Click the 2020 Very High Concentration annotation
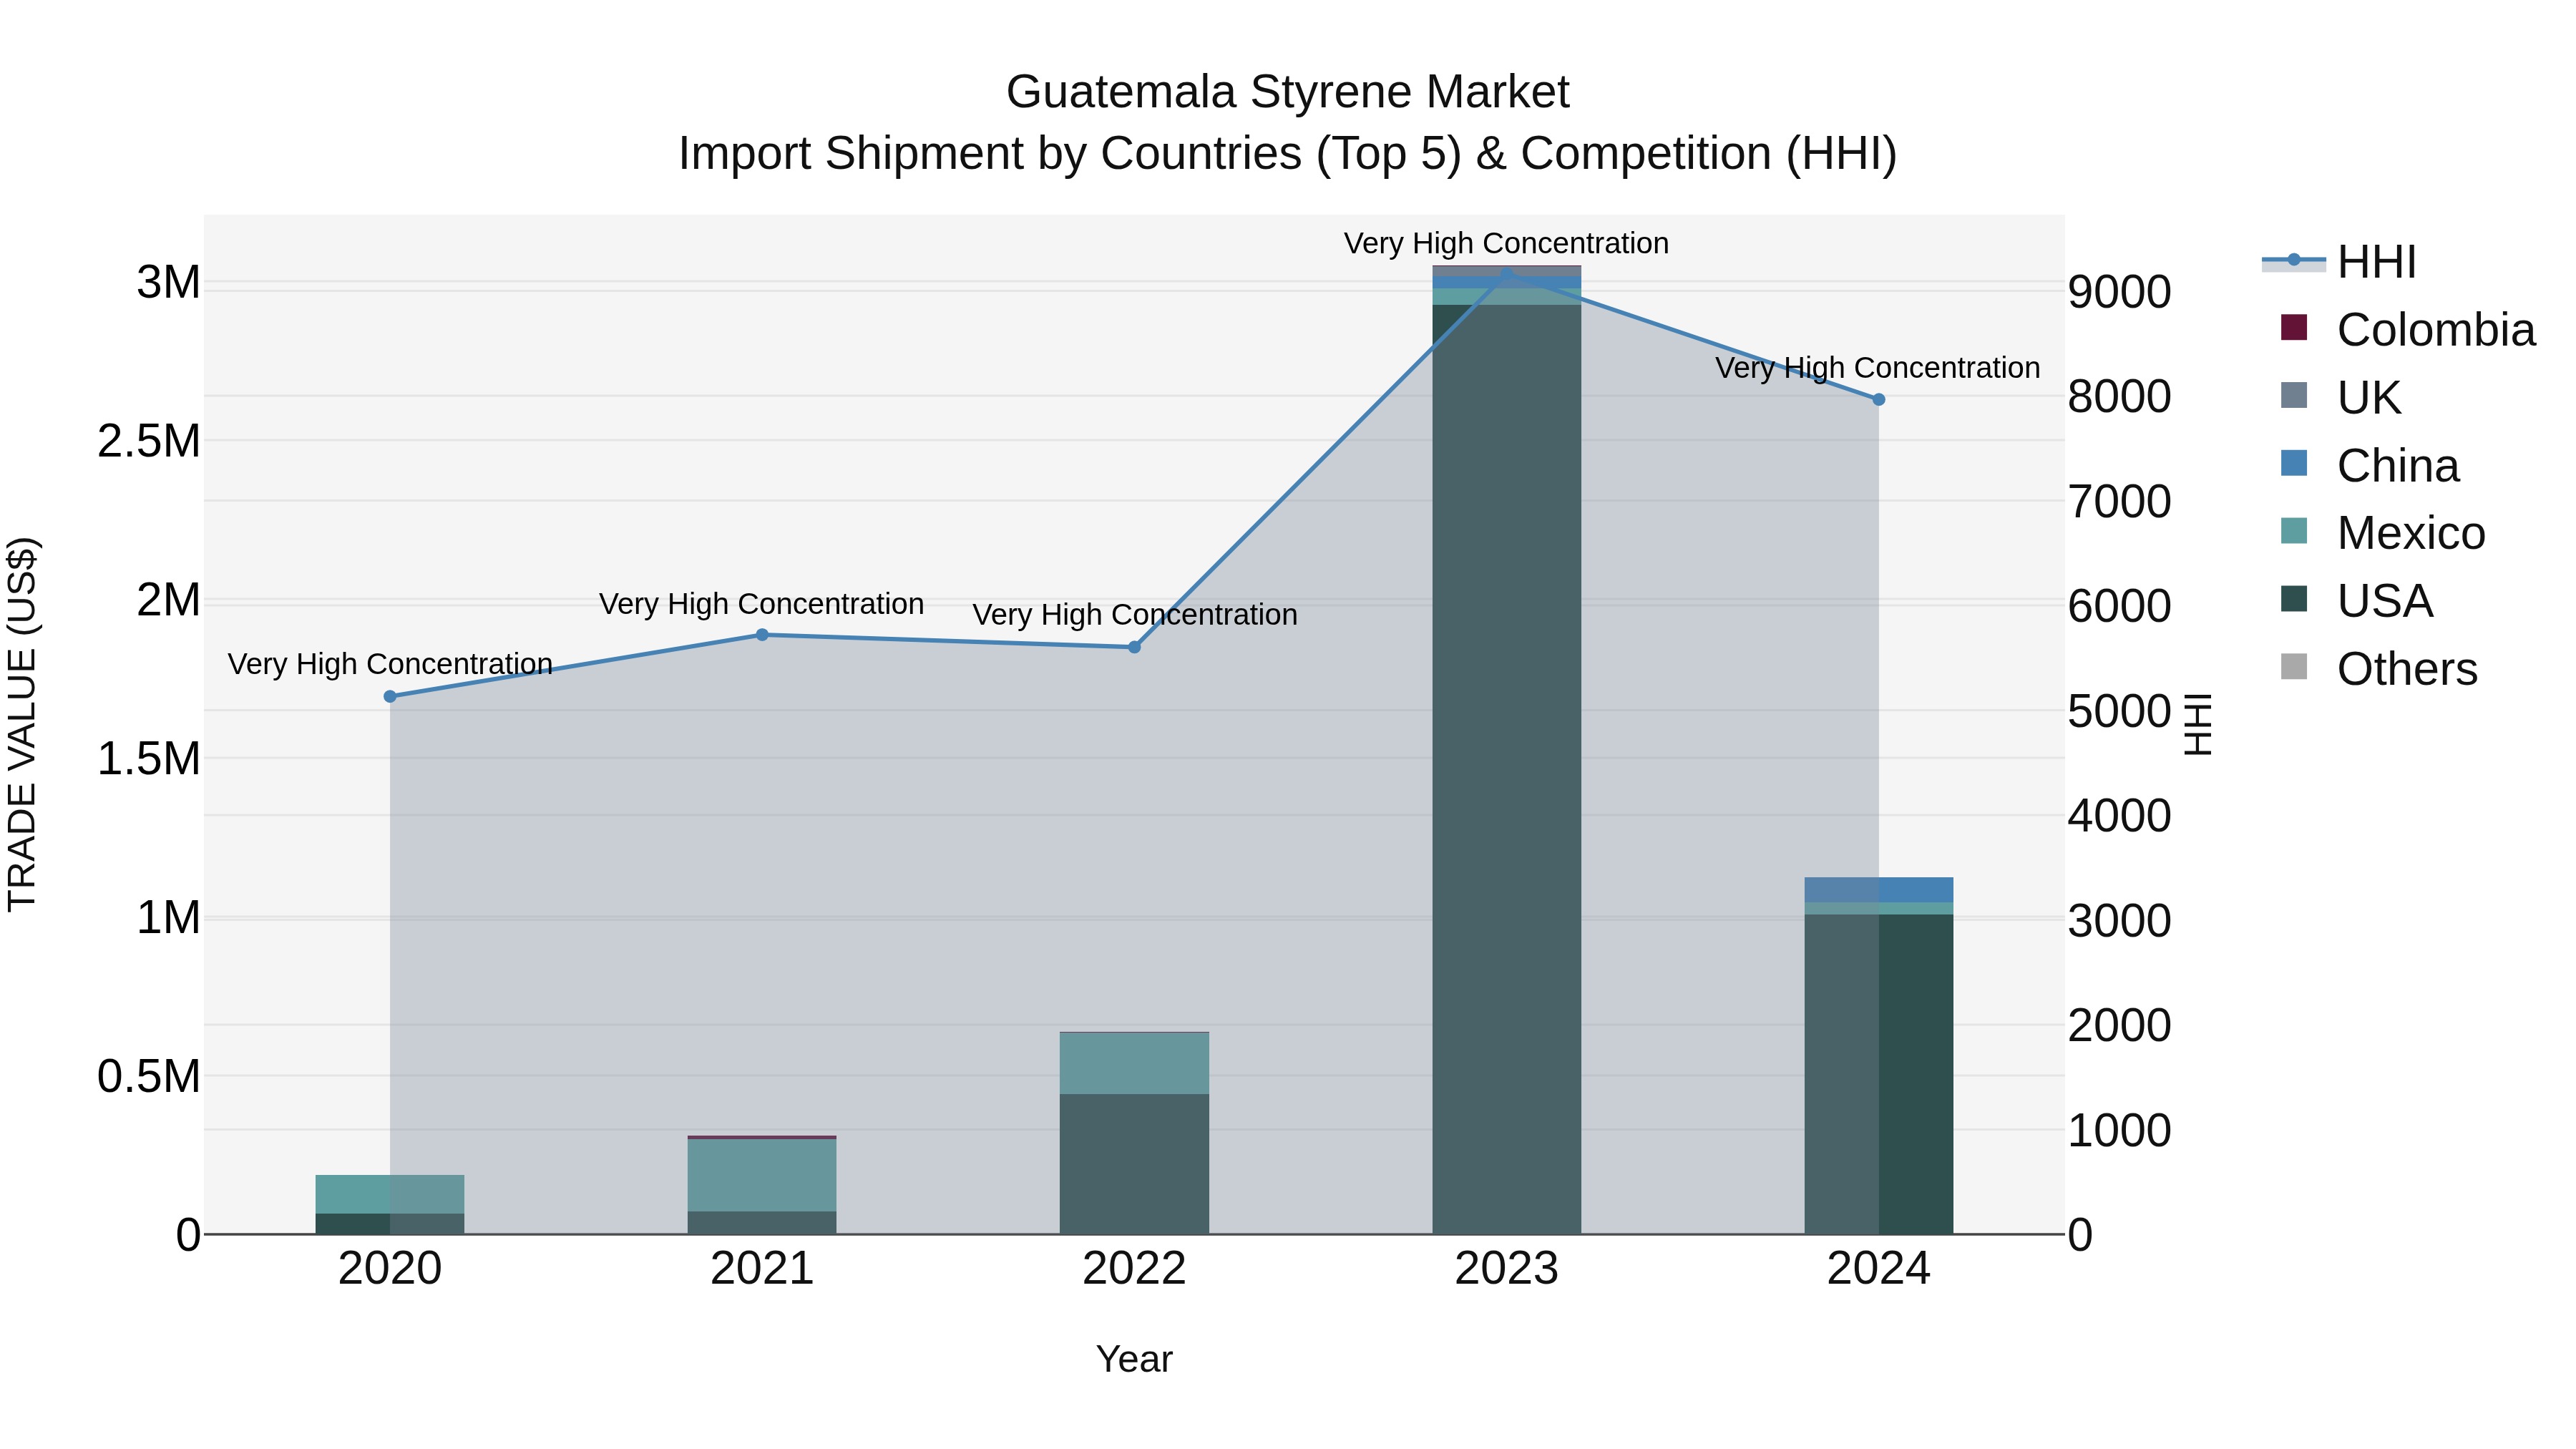This screenshot has height=1449, width=2576. point(390,664)
